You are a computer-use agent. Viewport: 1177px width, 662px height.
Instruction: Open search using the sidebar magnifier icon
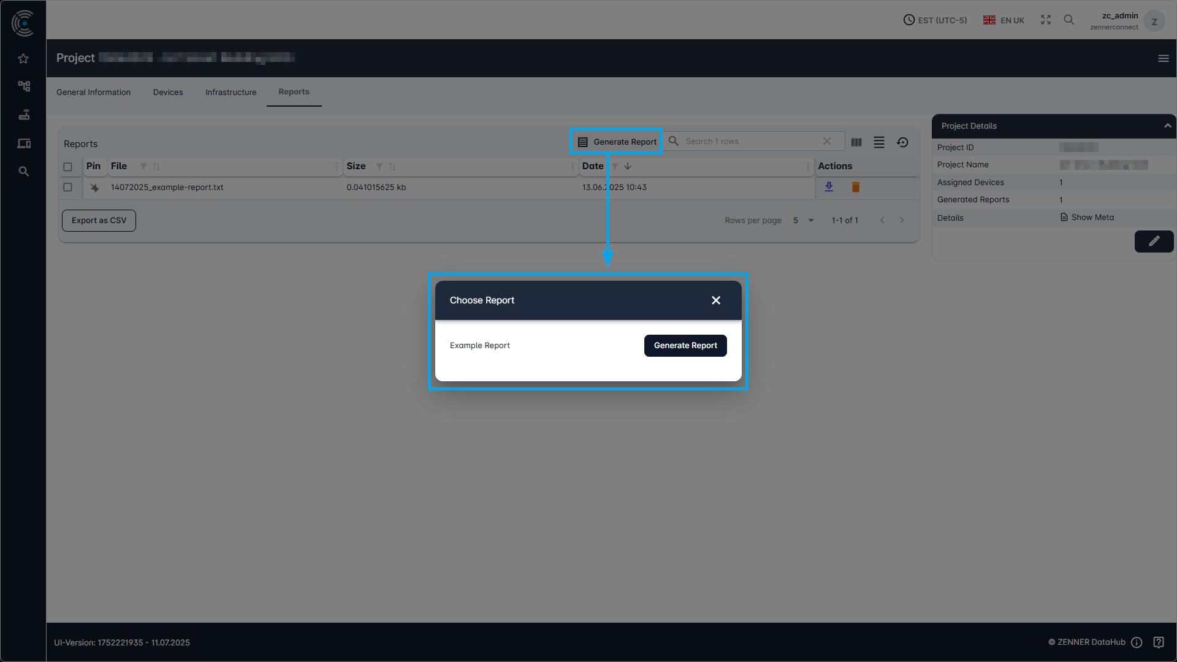tap(23, 172)
